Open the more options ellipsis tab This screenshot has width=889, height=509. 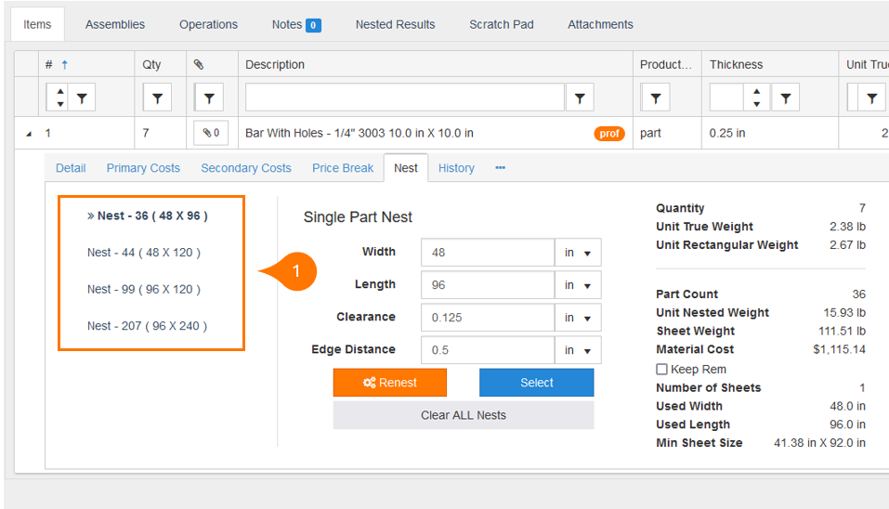pyautogui.click(x=500, y=168)
